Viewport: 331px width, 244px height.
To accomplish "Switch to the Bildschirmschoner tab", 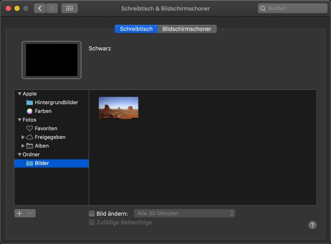I will click(x=187, y=29).
